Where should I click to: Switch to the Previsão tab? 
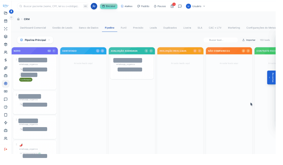point(138,28)
